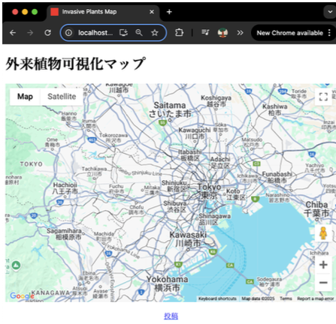
Task: Show hidden toolbar items via double chevron
Action: 240,33
